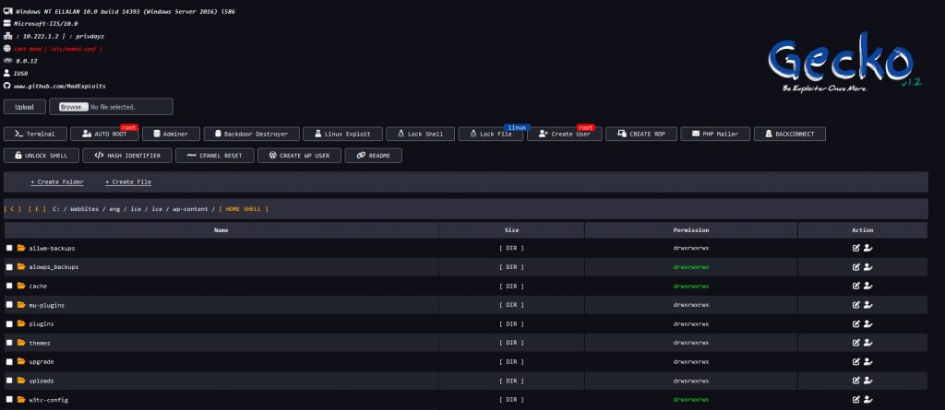Click the edit icon for ai1wm-backups
Image resolution: width=945 pixels, height=410 pixels.
pyautogui.click(x=856, y=248)
